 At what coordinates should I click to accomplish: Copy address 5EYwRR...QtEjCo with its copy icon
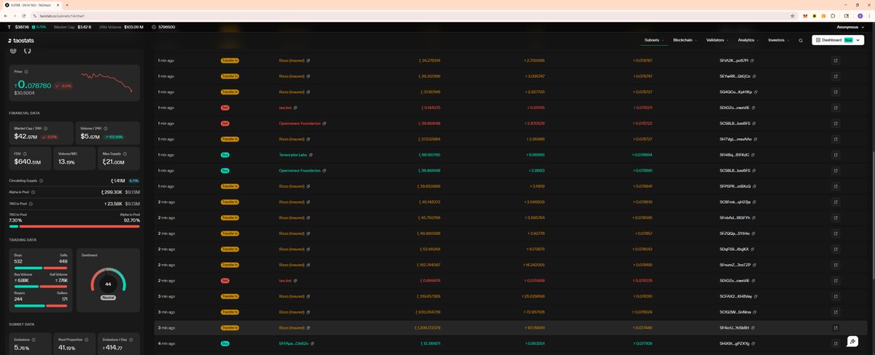pyautogui.click(x=755, y=76)
